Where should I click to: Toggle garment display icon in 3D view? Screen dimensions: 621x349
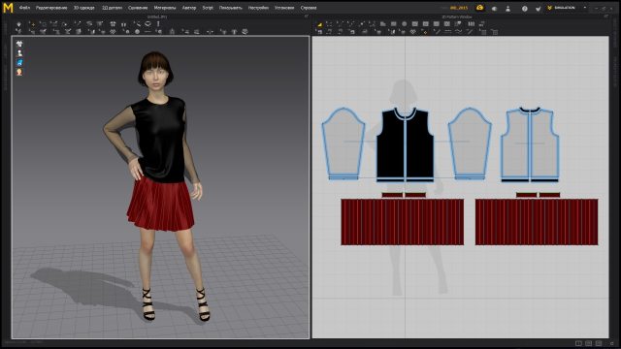(x=19, y=44)
